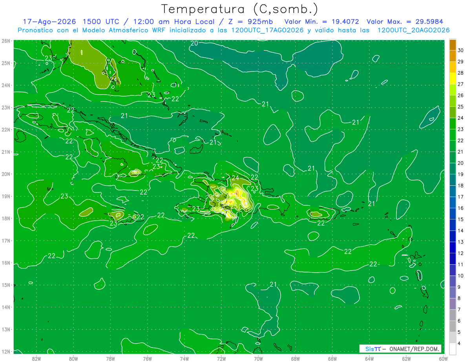Click the "21" contour label near 15N 69W
This screenshot has width=471, height=364.
coord(273,284)
